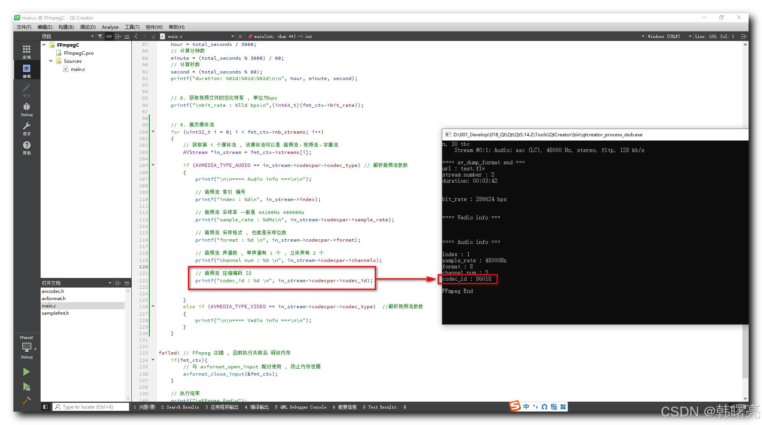
Task: Split the project panel view
Action: [x=118, y=36]
